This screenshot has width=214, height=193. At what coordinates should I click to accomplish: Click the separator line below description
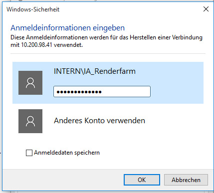(x=108, y=54)
